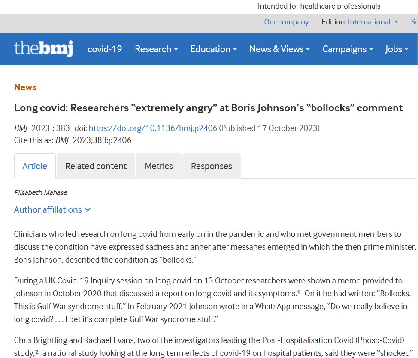Expand the Education dropdown menu
This screenshot has width=418, height=358.
coord(213,49)
